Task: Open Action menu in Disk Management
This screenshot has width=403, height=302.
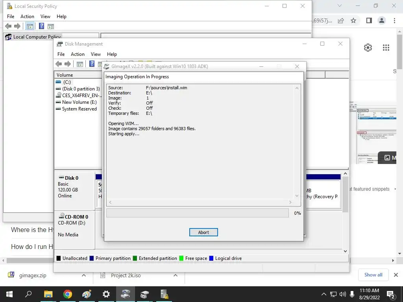Action: 78,54
